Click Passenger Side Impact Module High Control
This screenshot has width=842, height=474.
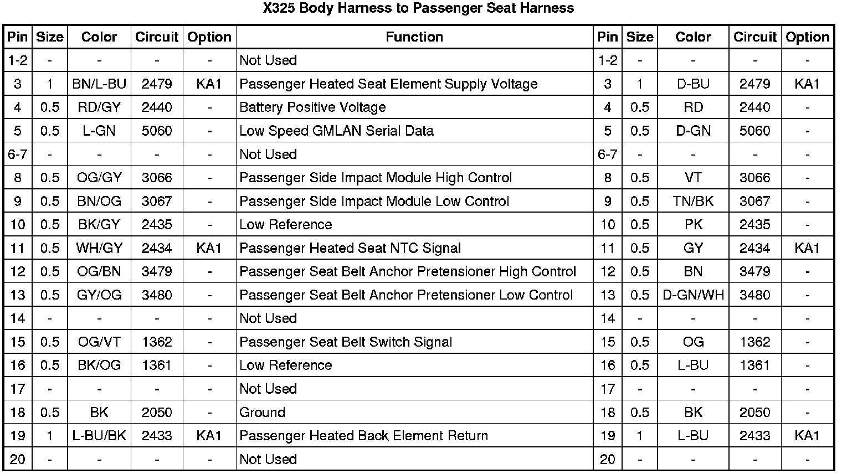click(x=376, y=177)
